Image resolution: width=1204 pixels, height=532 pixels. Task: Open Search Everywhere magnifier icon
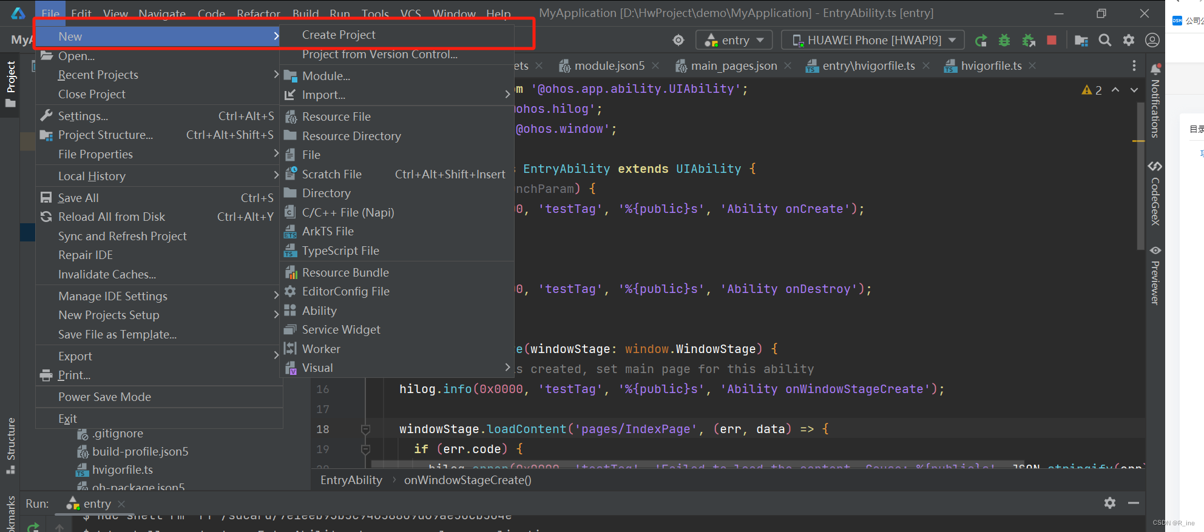pos(1105,40)
